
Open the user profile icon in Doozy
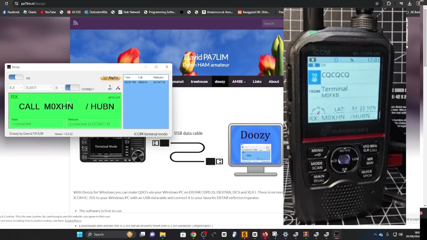pos(110,88)
